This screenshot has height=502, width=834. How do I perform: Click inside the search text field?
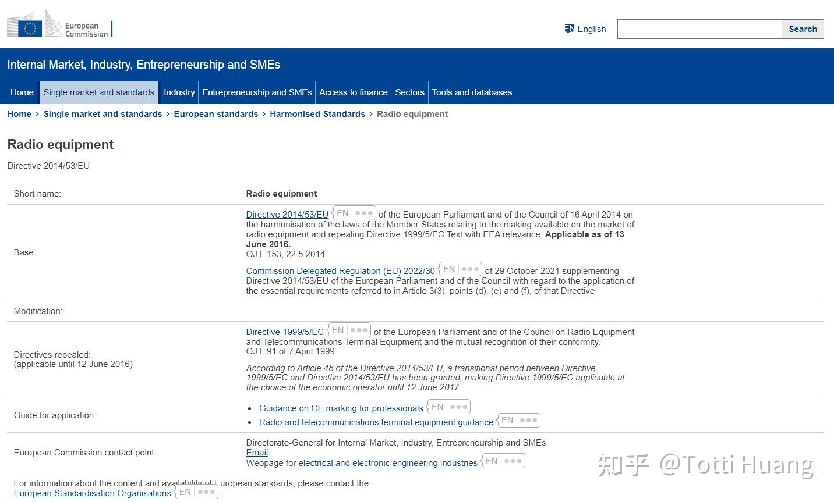click(699, 29)
